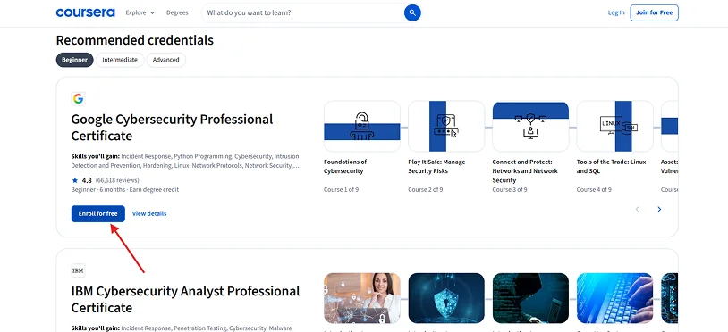
Task: Select the Beginner level filter
Action: tap(75, 60)
